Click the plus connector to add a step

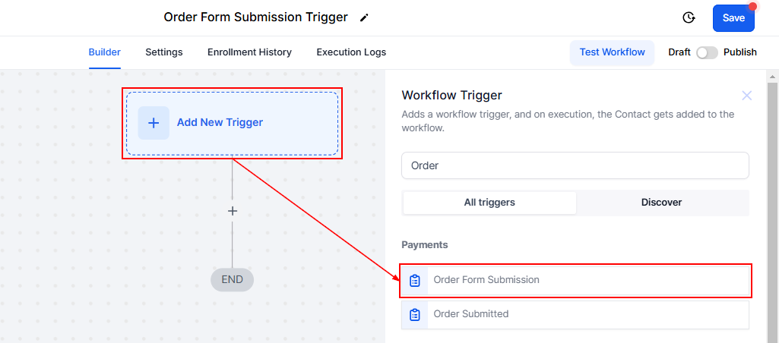(x=233, y=211)
